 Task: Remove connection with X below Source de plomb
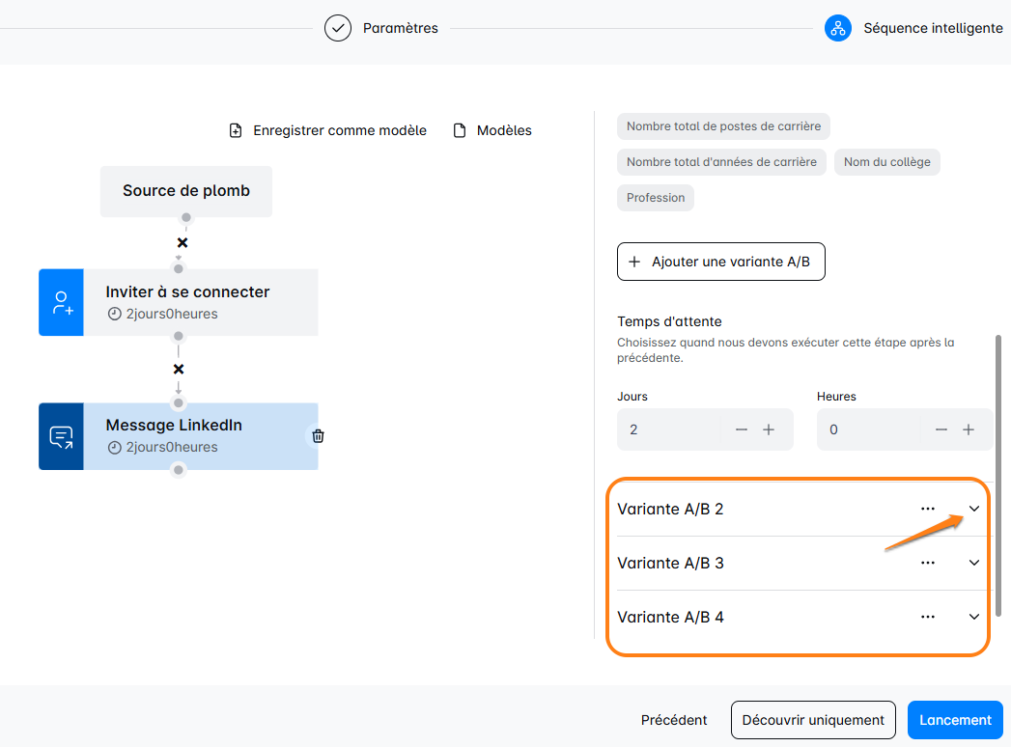coord(183,243)
